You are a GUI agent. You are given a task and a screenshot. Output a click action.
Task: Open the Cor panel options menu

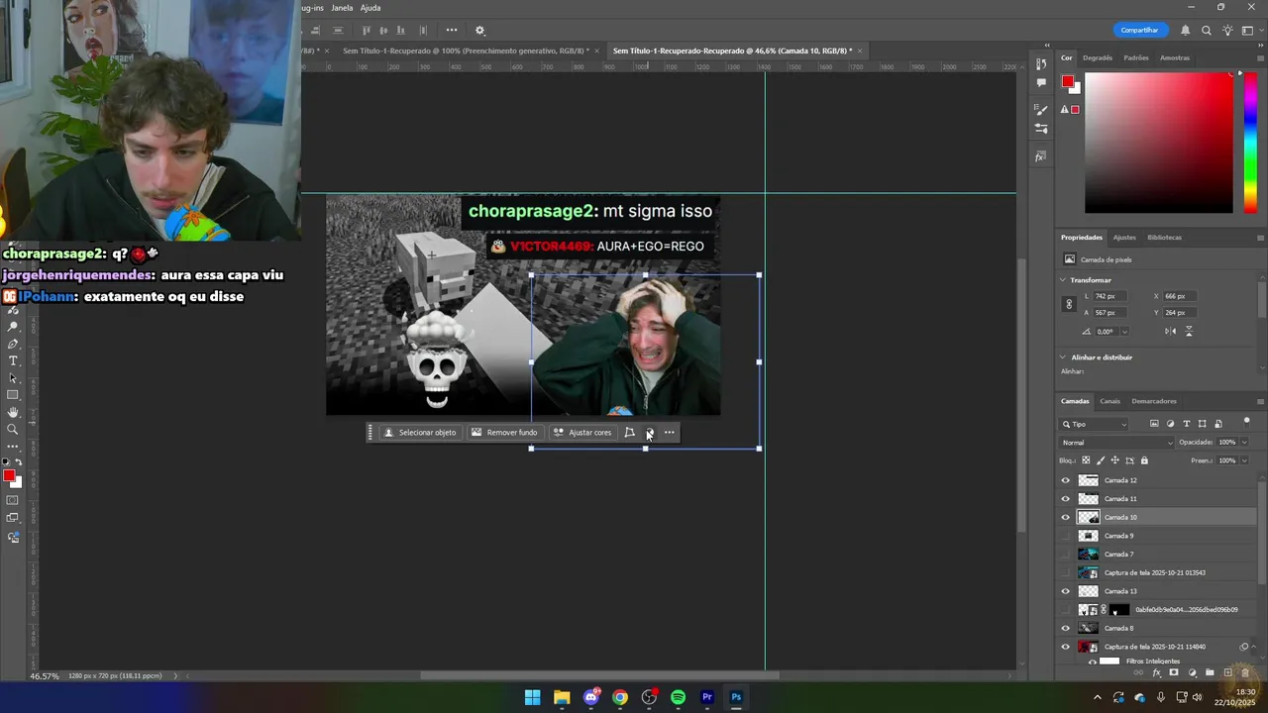tap(1260, 57)
